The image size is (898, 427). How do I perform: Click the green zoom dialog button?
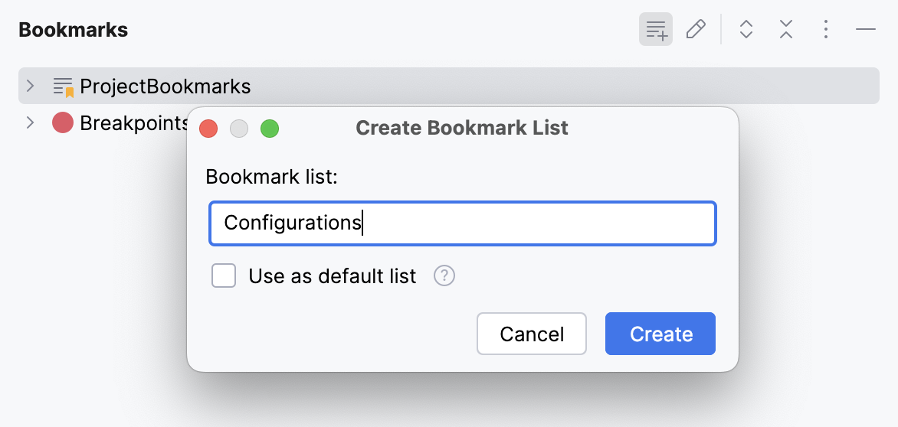tap(270, 129)
